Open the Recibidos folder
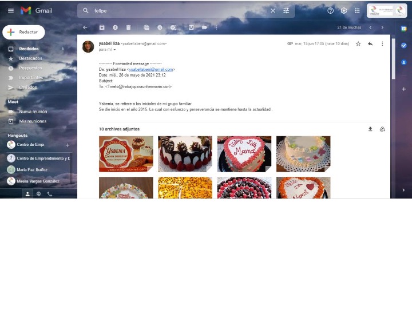This screenshot has width=412, height=309. 29,49
